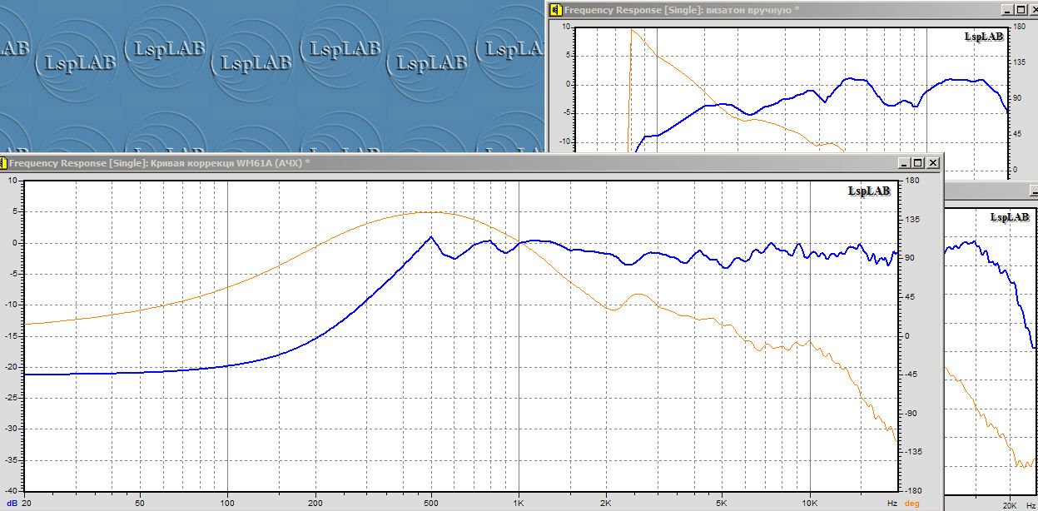
Task: Click the dB axis unit label
Action: (12, 504)
